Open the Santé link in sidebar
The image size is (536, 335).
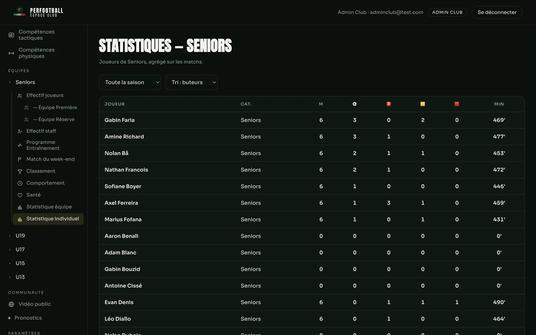33,195
